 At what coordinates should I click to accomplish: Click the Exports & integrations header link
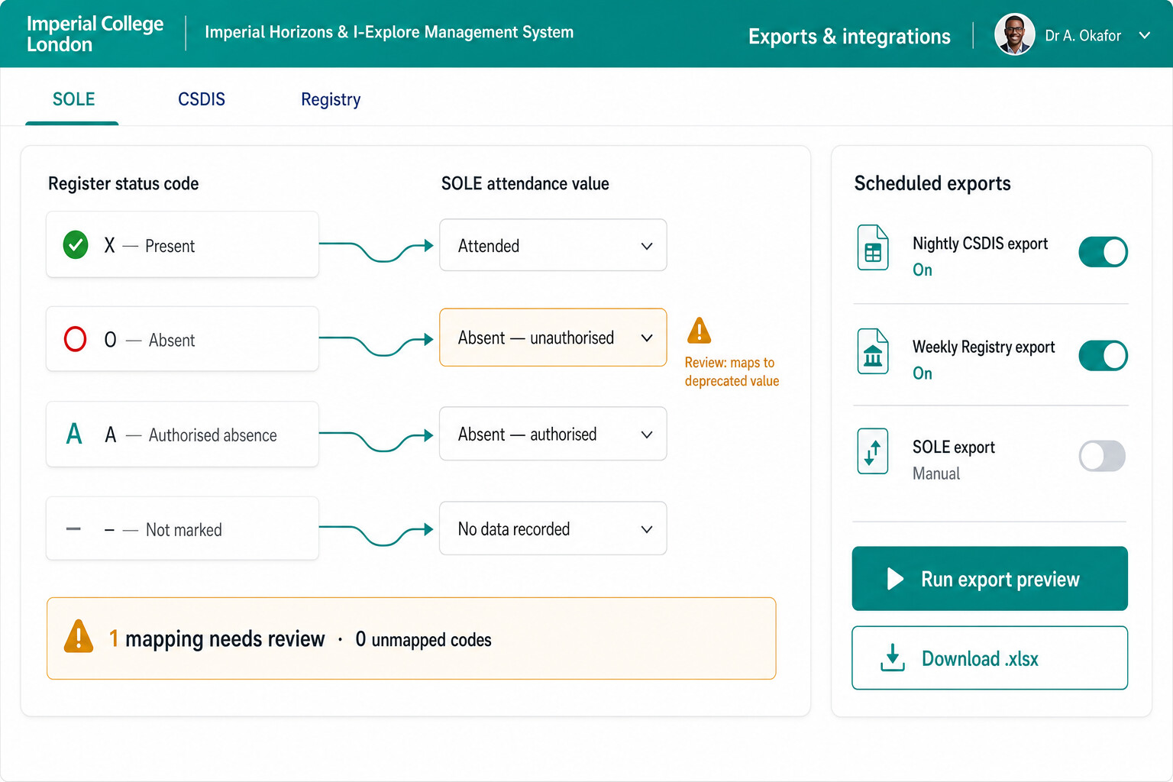pyautogui.click(x=849, y=36)
